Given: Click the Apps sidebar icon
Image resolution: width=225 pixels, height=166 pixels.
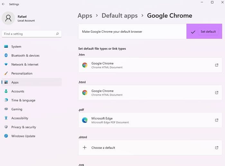Looking at the screenshot, I should [6, 82].
